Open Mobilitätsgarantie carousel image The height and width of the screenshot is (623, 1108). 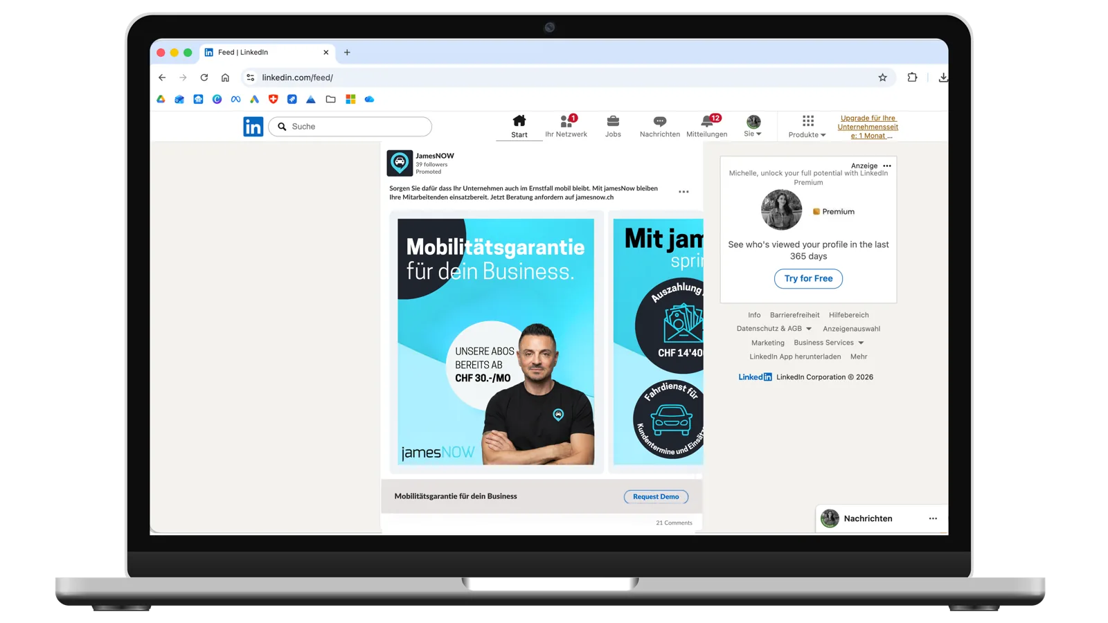[x=496, y=341]
